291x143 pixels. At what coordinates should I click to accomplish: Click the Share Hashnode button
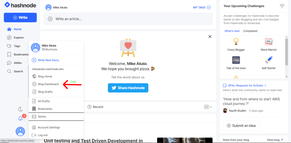(128, 88)
